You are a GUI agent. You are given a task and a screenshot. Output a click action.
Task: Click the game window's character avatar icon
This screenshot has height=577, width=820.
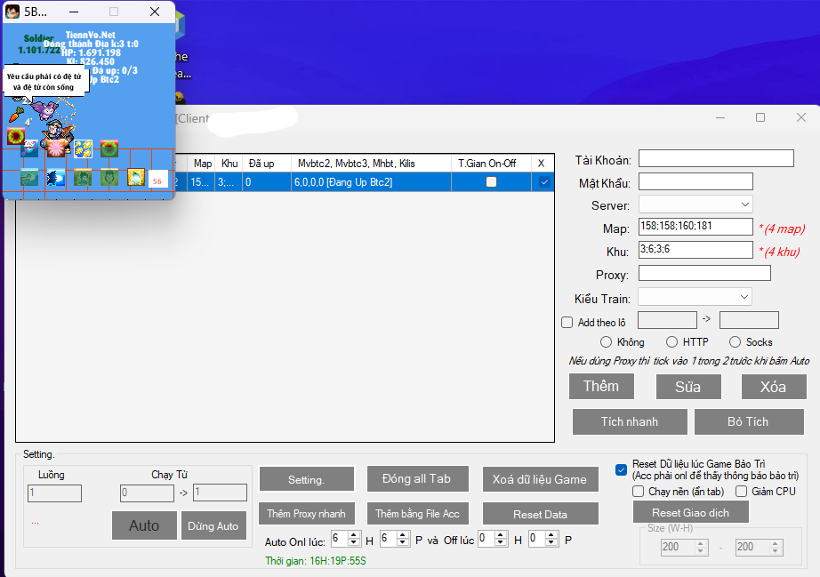click(13, 12)
